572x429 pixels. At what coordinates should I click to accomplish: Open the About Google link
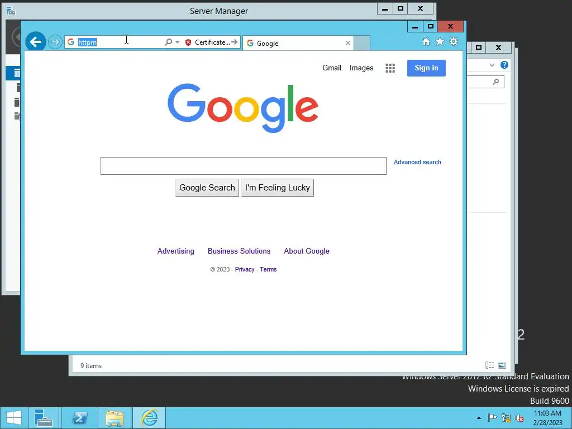pyautogui.click(x=307, y=251)
